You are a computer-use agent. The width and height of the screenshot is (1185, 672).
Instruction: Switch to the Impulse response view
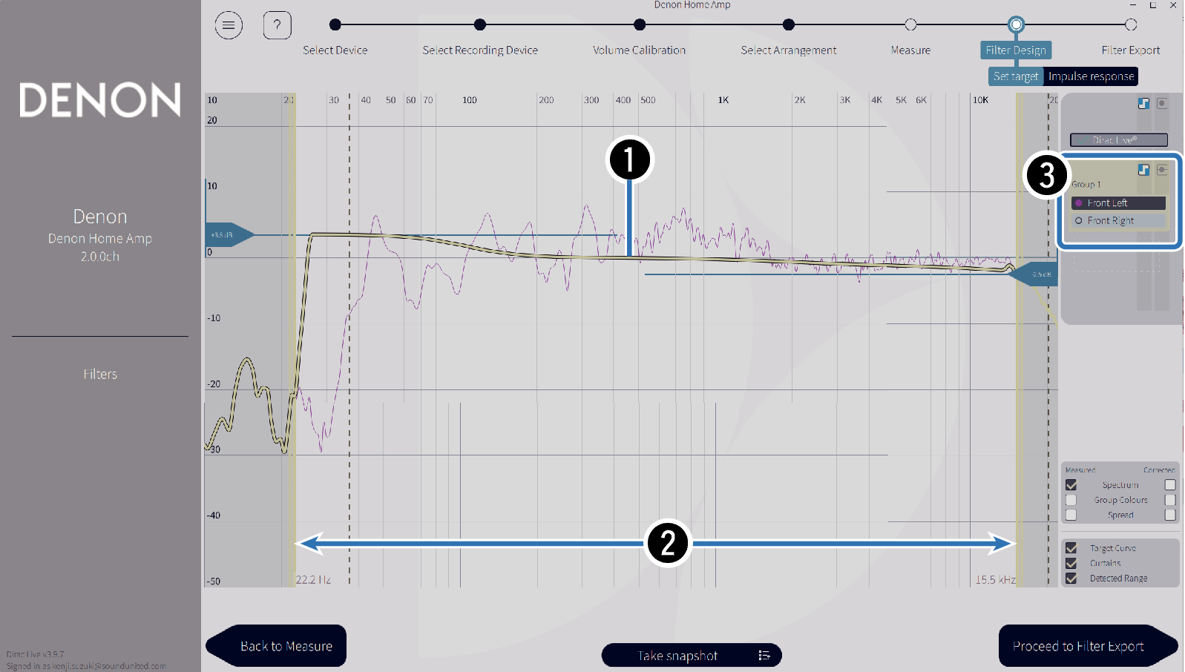point(1091,76)
